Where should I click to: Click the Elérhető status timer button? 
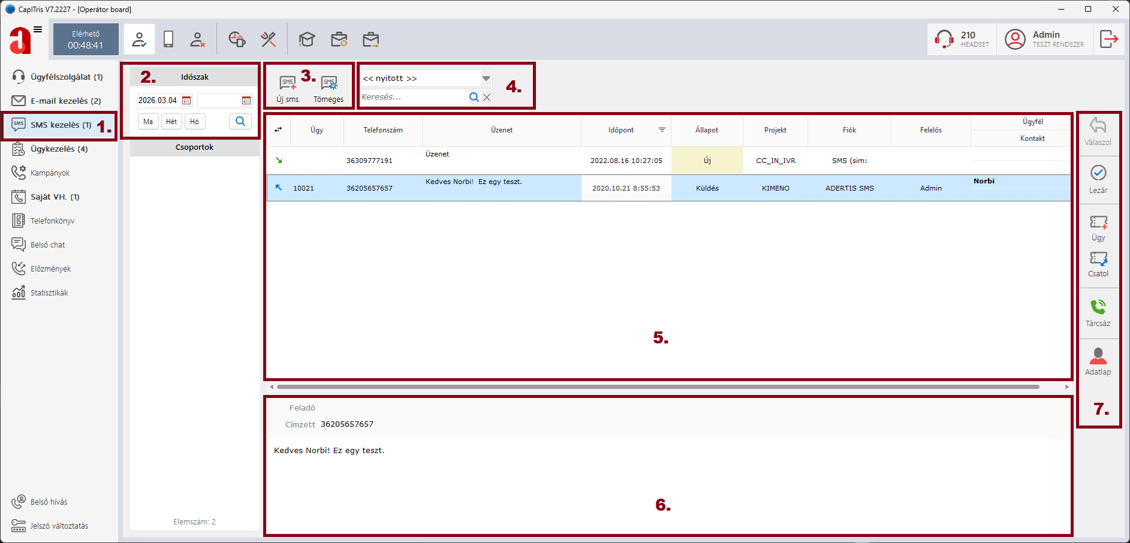pyautogui.click(x=86, y=40)
